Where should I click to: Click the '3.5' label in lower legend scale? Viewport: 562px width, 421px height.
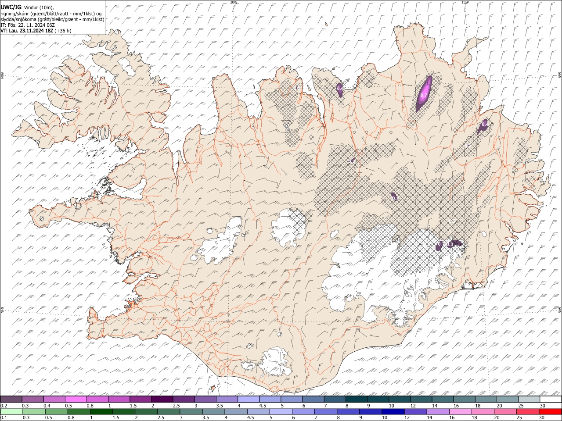pyautogui.click(x=205, y=417)
